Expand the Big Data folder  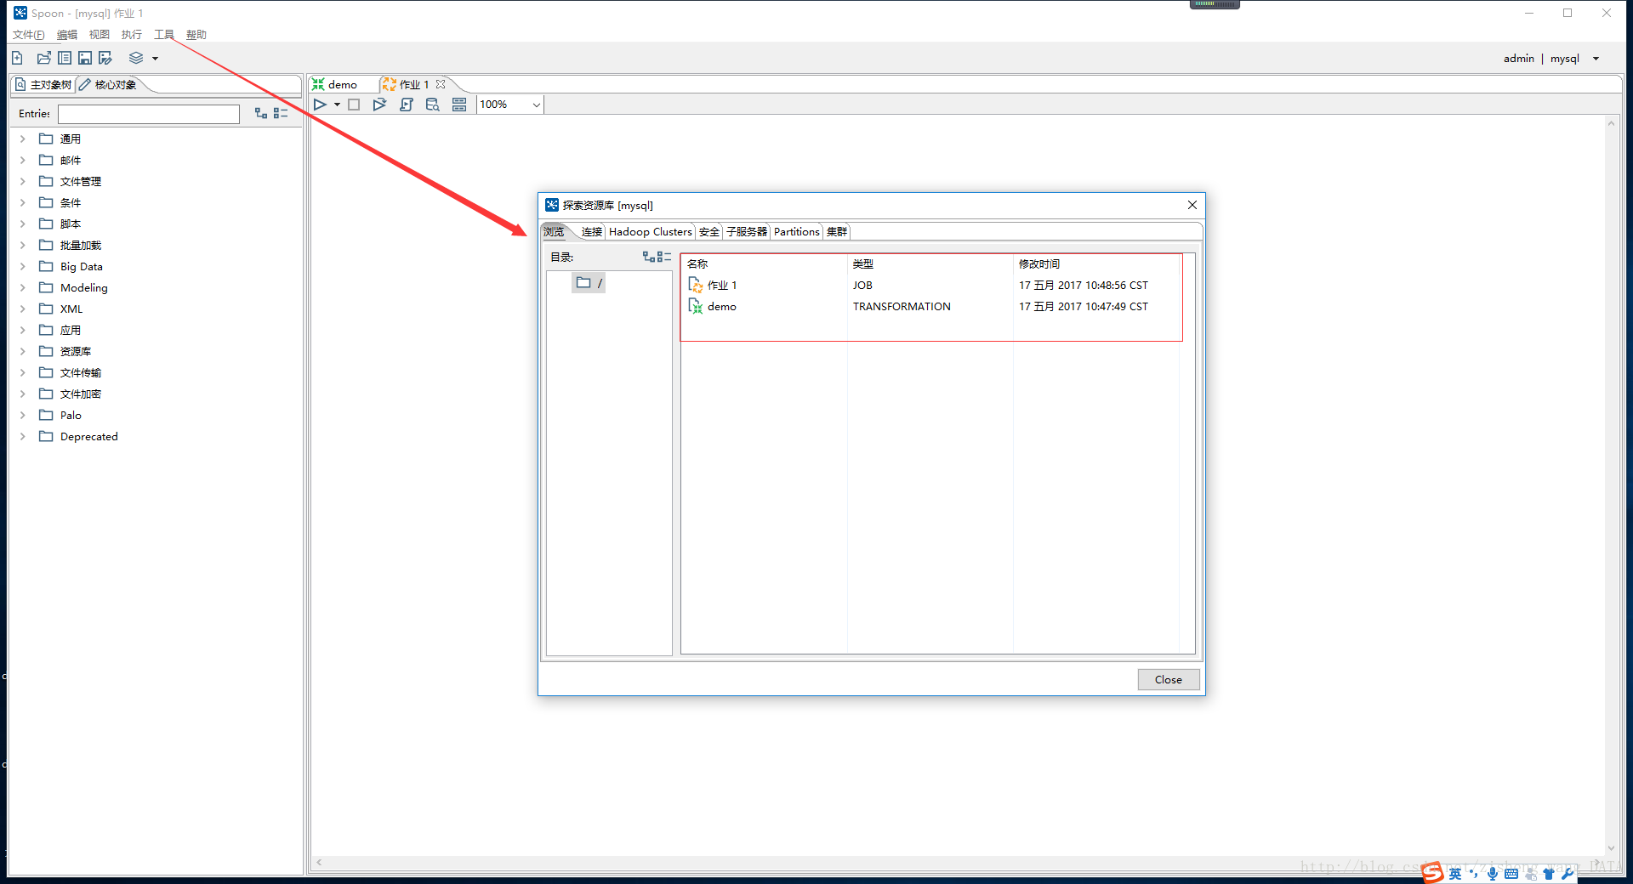[23, 266]
